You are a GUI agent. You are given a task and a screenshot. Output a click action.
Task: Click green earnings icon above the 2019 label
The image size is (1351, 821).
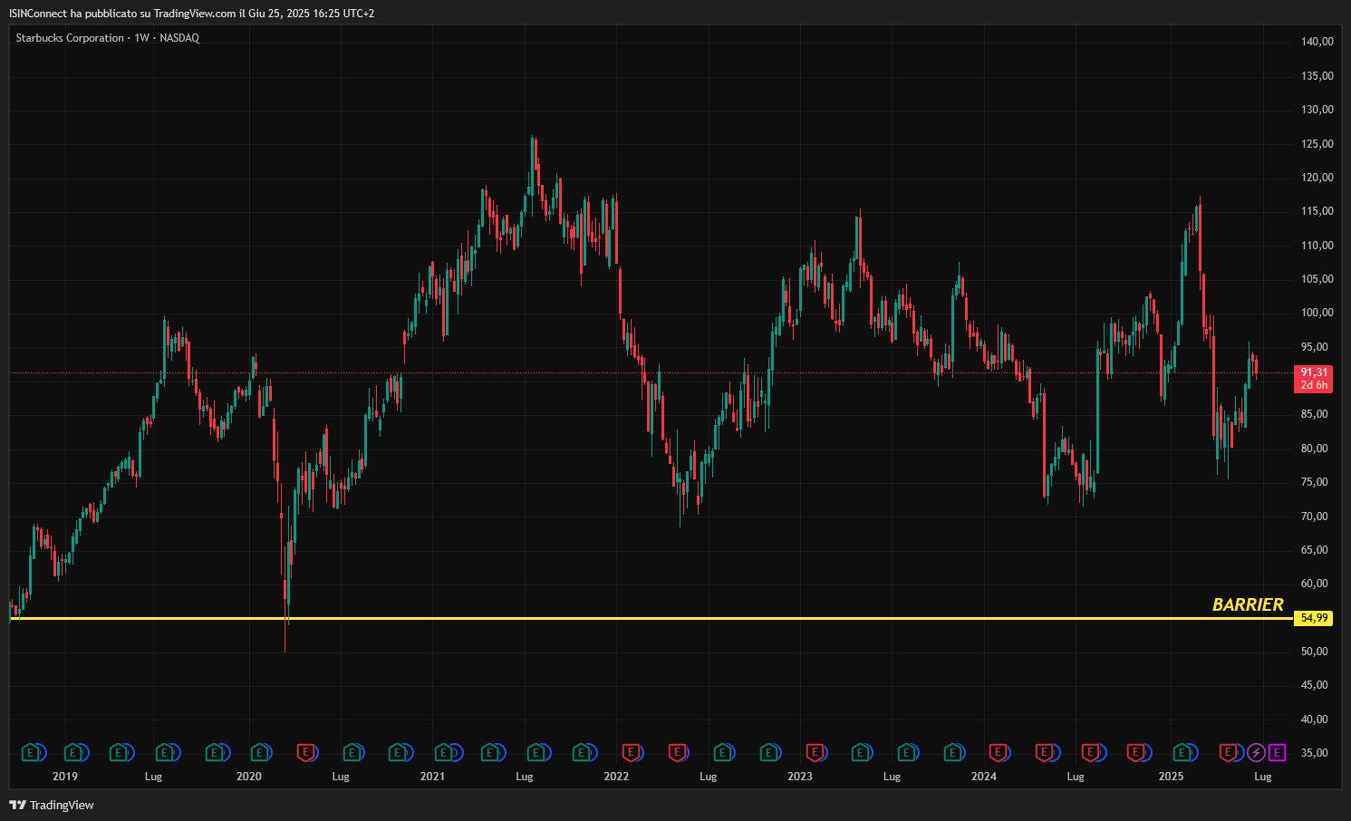pos(73,752)
